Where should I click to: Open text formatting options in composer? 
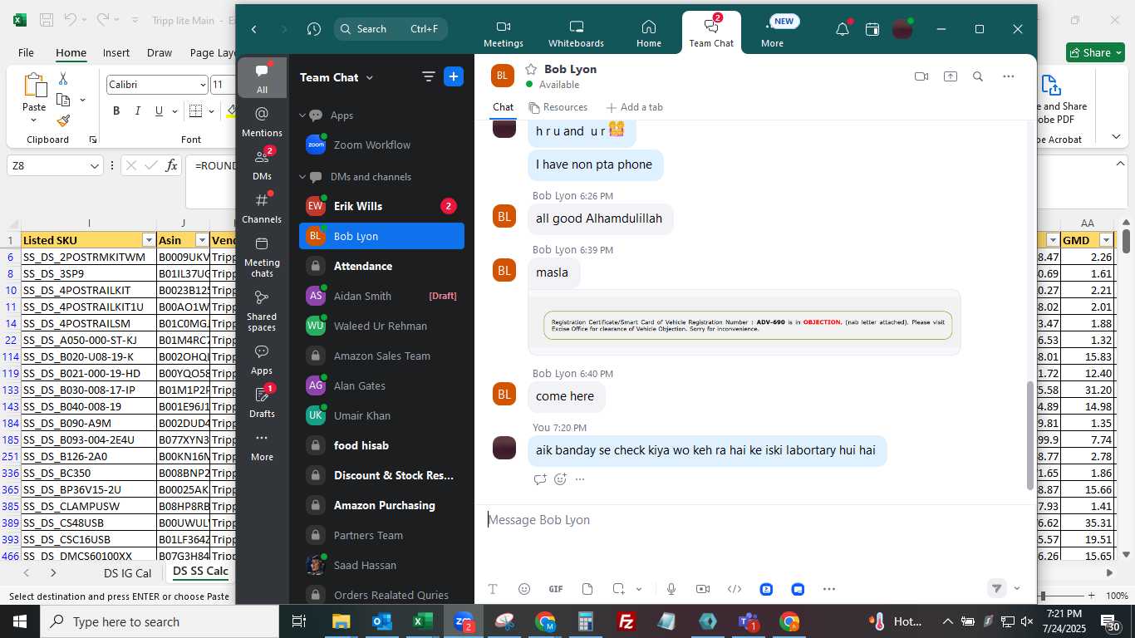493,589
